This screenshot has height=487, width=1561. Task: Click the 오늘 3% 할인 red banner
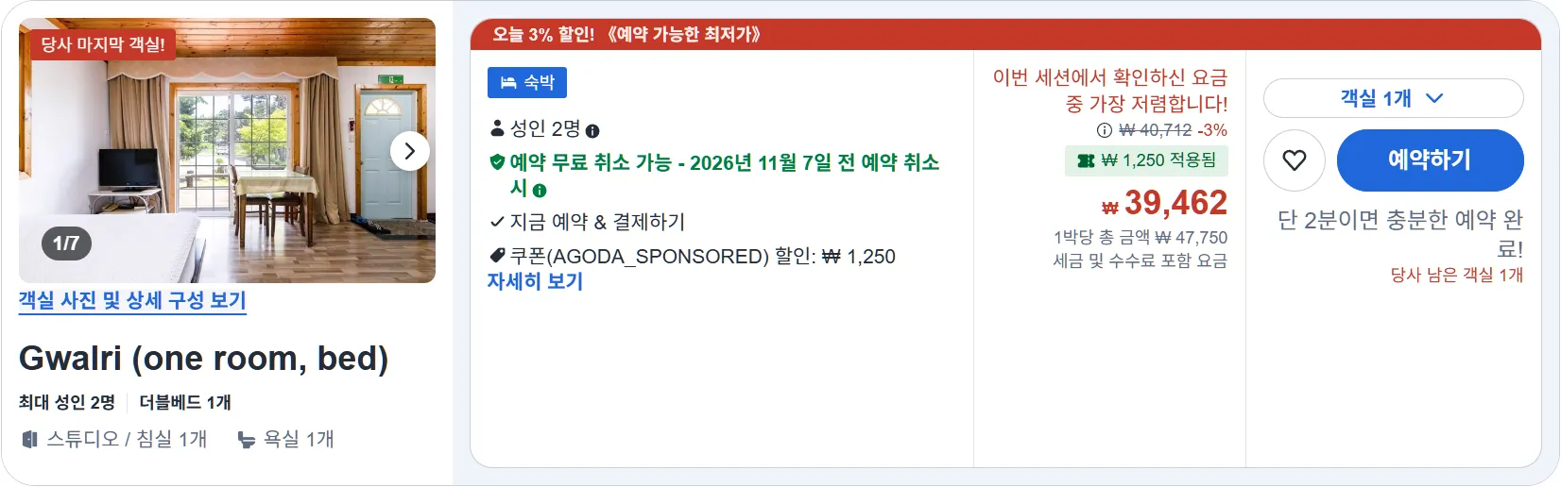tap(1005, 35)
